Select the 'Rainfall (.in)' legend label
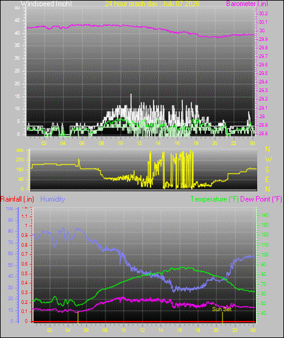Viewport: 284px width, 338px height. 17,199
